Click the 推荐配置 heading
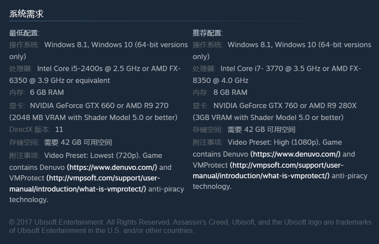Screen dimensions: 379x244 pyautogui.click(x=208, y=33)
